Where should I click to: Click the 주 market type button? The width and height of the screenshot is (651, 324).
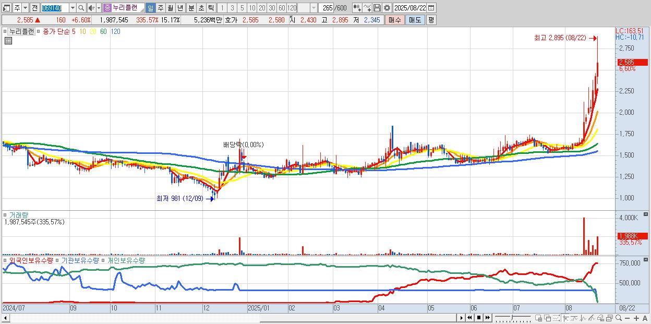point(17,8)
